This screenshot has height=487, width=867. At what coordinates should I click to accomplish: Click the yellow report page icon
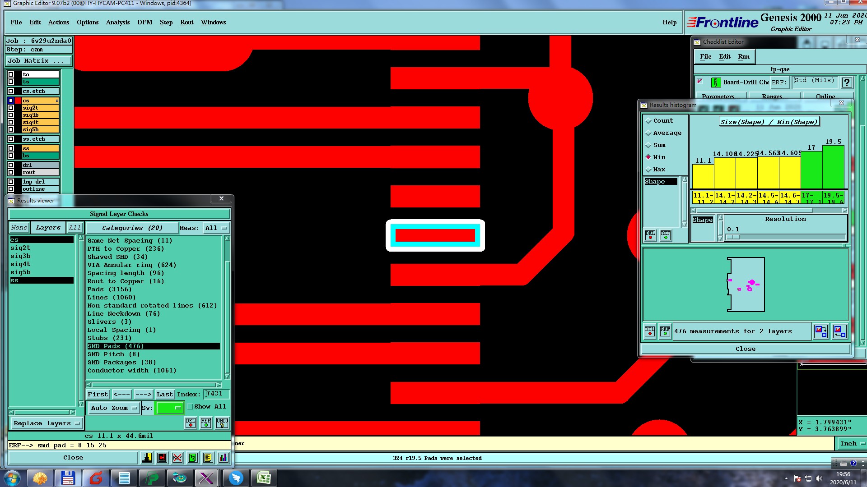[x=208, y=458]
